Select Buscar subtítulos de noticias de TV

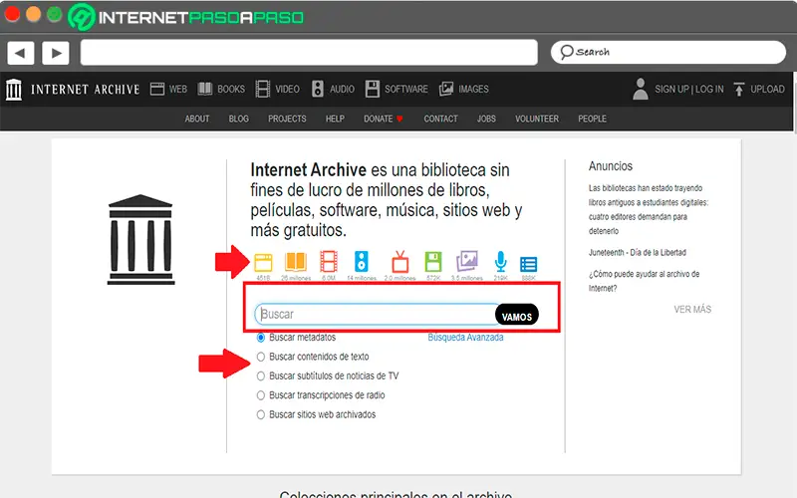(261, 376)
